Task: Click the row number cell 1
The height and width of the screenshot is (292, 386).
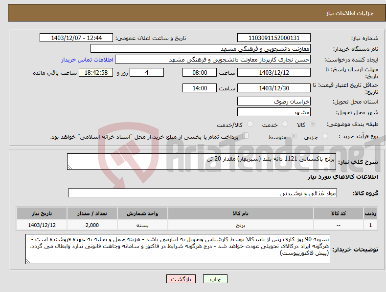Action: click(370, 225)
